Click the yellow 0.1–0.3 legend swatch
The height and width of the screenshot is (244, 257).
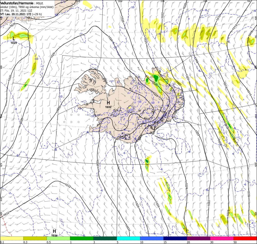pos(12,238)
